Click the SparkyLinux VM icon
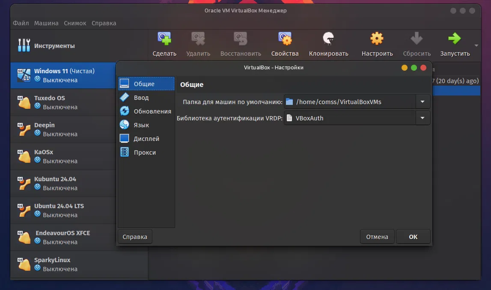Screen dimensions: 491x290 tap(24, 264)
